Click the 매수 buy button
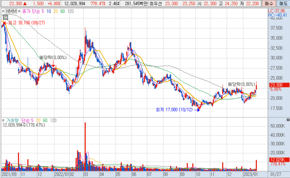290x178 pixels. [269, 4]
